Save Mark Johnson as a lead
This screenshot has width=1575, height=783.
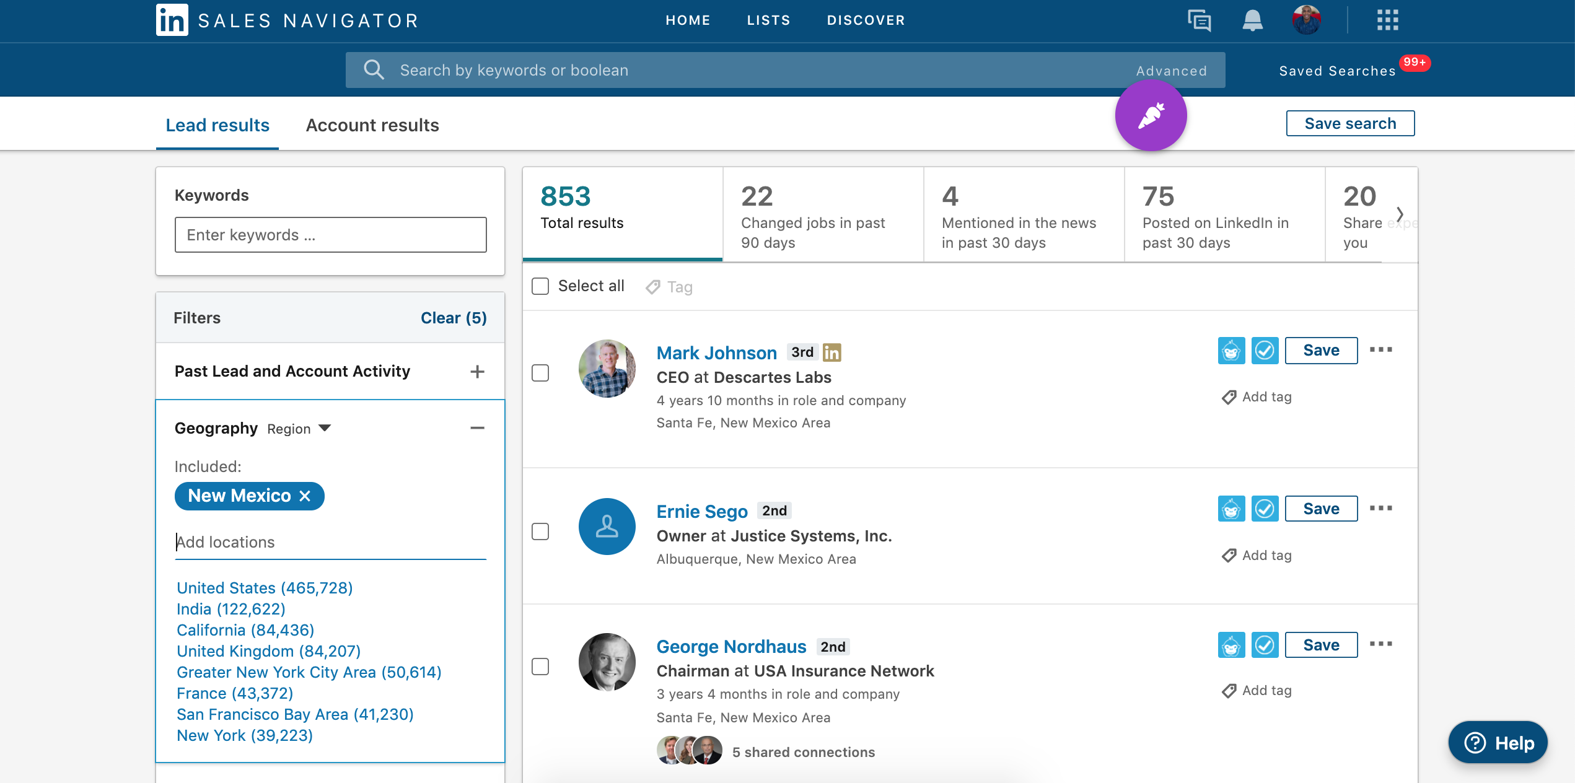click(x=1321, y=351)
